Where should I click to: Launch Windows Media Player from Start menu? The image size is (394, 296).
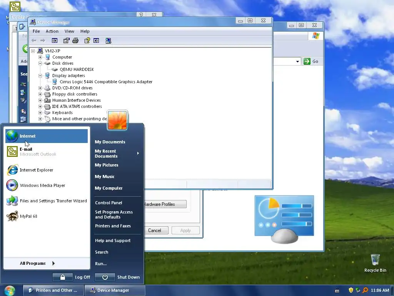[47, 185]
